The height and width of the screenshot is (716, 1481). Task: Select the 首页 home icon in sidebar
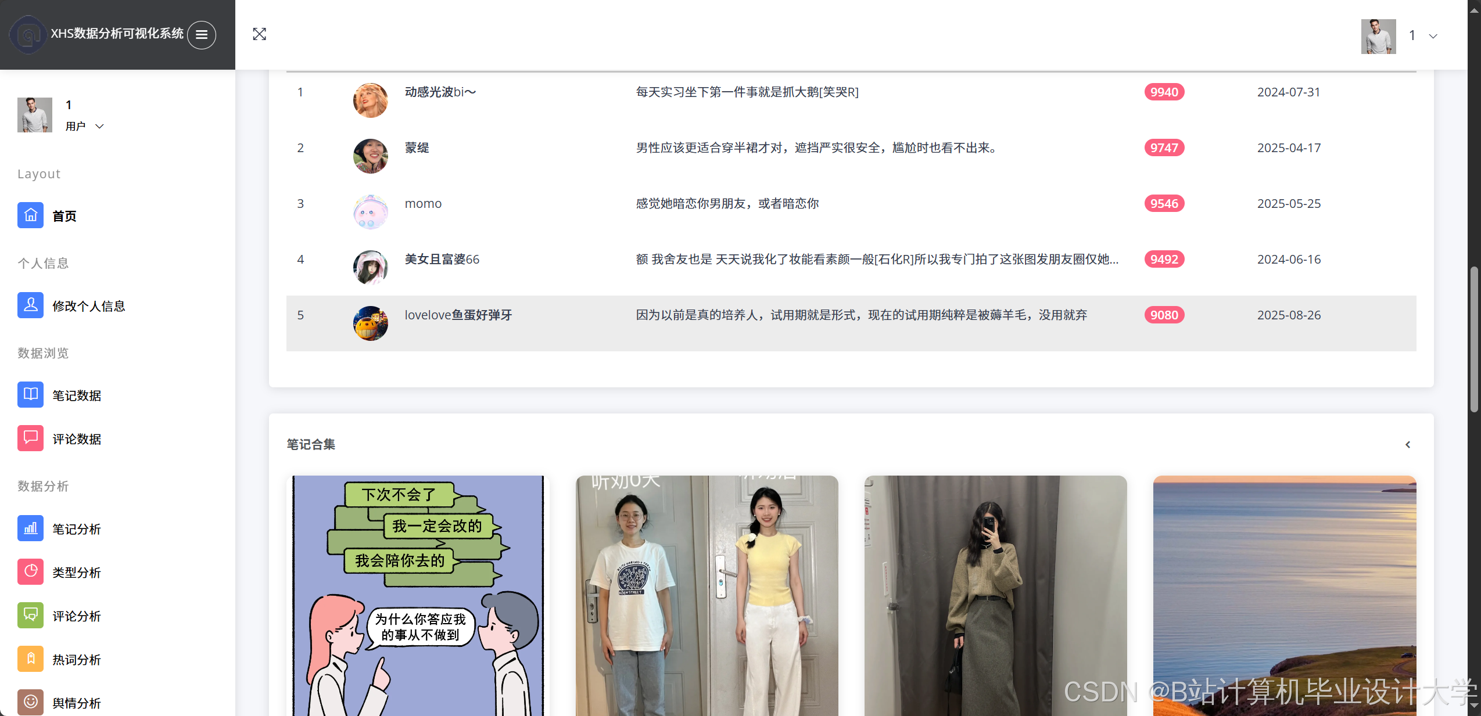(x=30, y=215)
